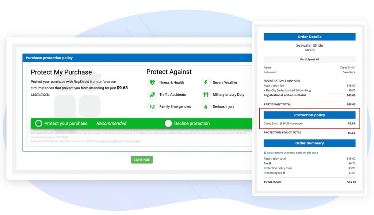Click the Illness & Health heart icon
The image size is (374, 215).
[x=152, y=83]
